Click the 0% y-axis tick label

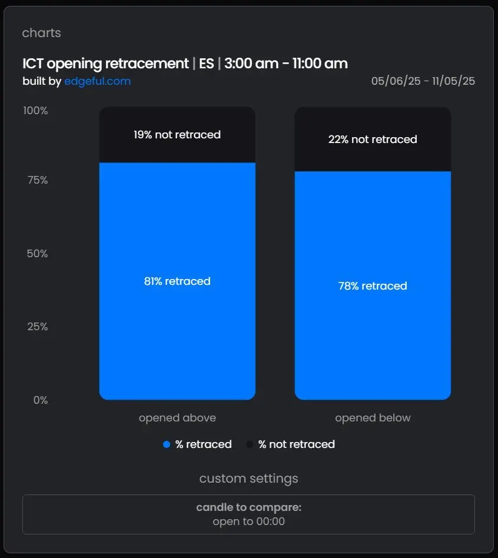click(x=40, y=400)
